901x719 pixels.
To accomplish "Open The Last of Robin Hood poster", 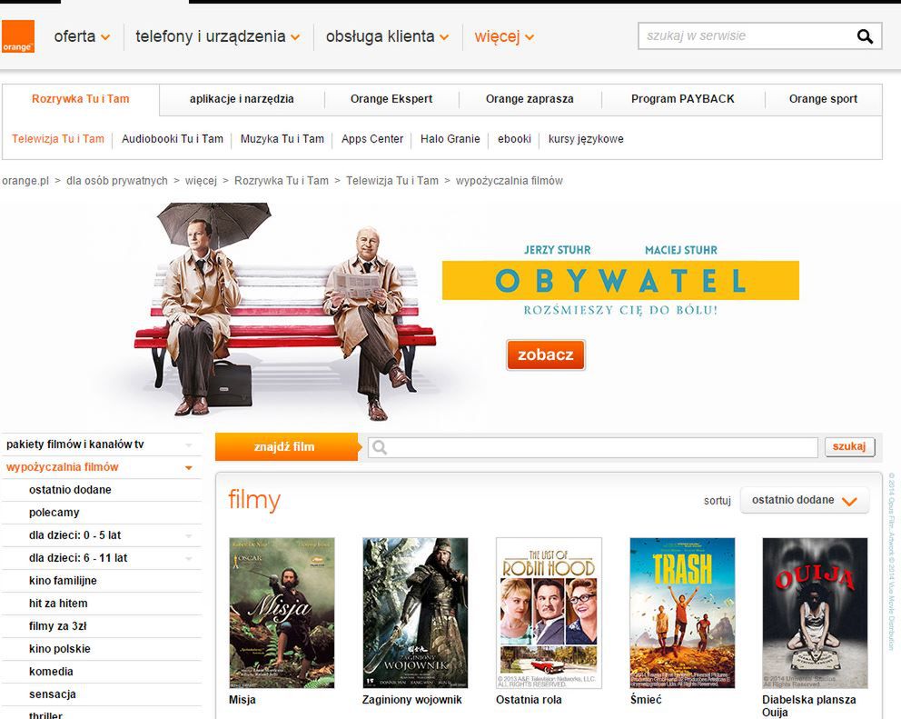I will tap(549, 614).
